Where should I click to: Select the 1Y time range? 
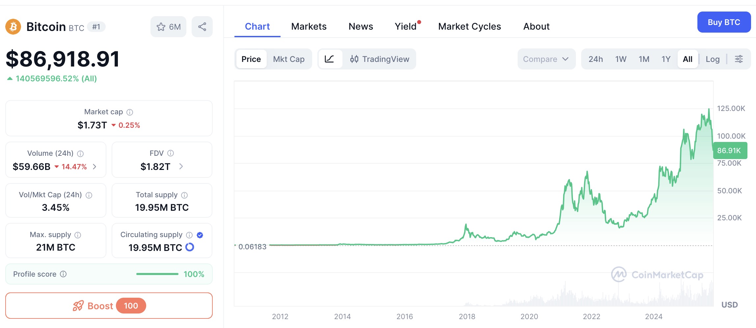pos(666,59)
